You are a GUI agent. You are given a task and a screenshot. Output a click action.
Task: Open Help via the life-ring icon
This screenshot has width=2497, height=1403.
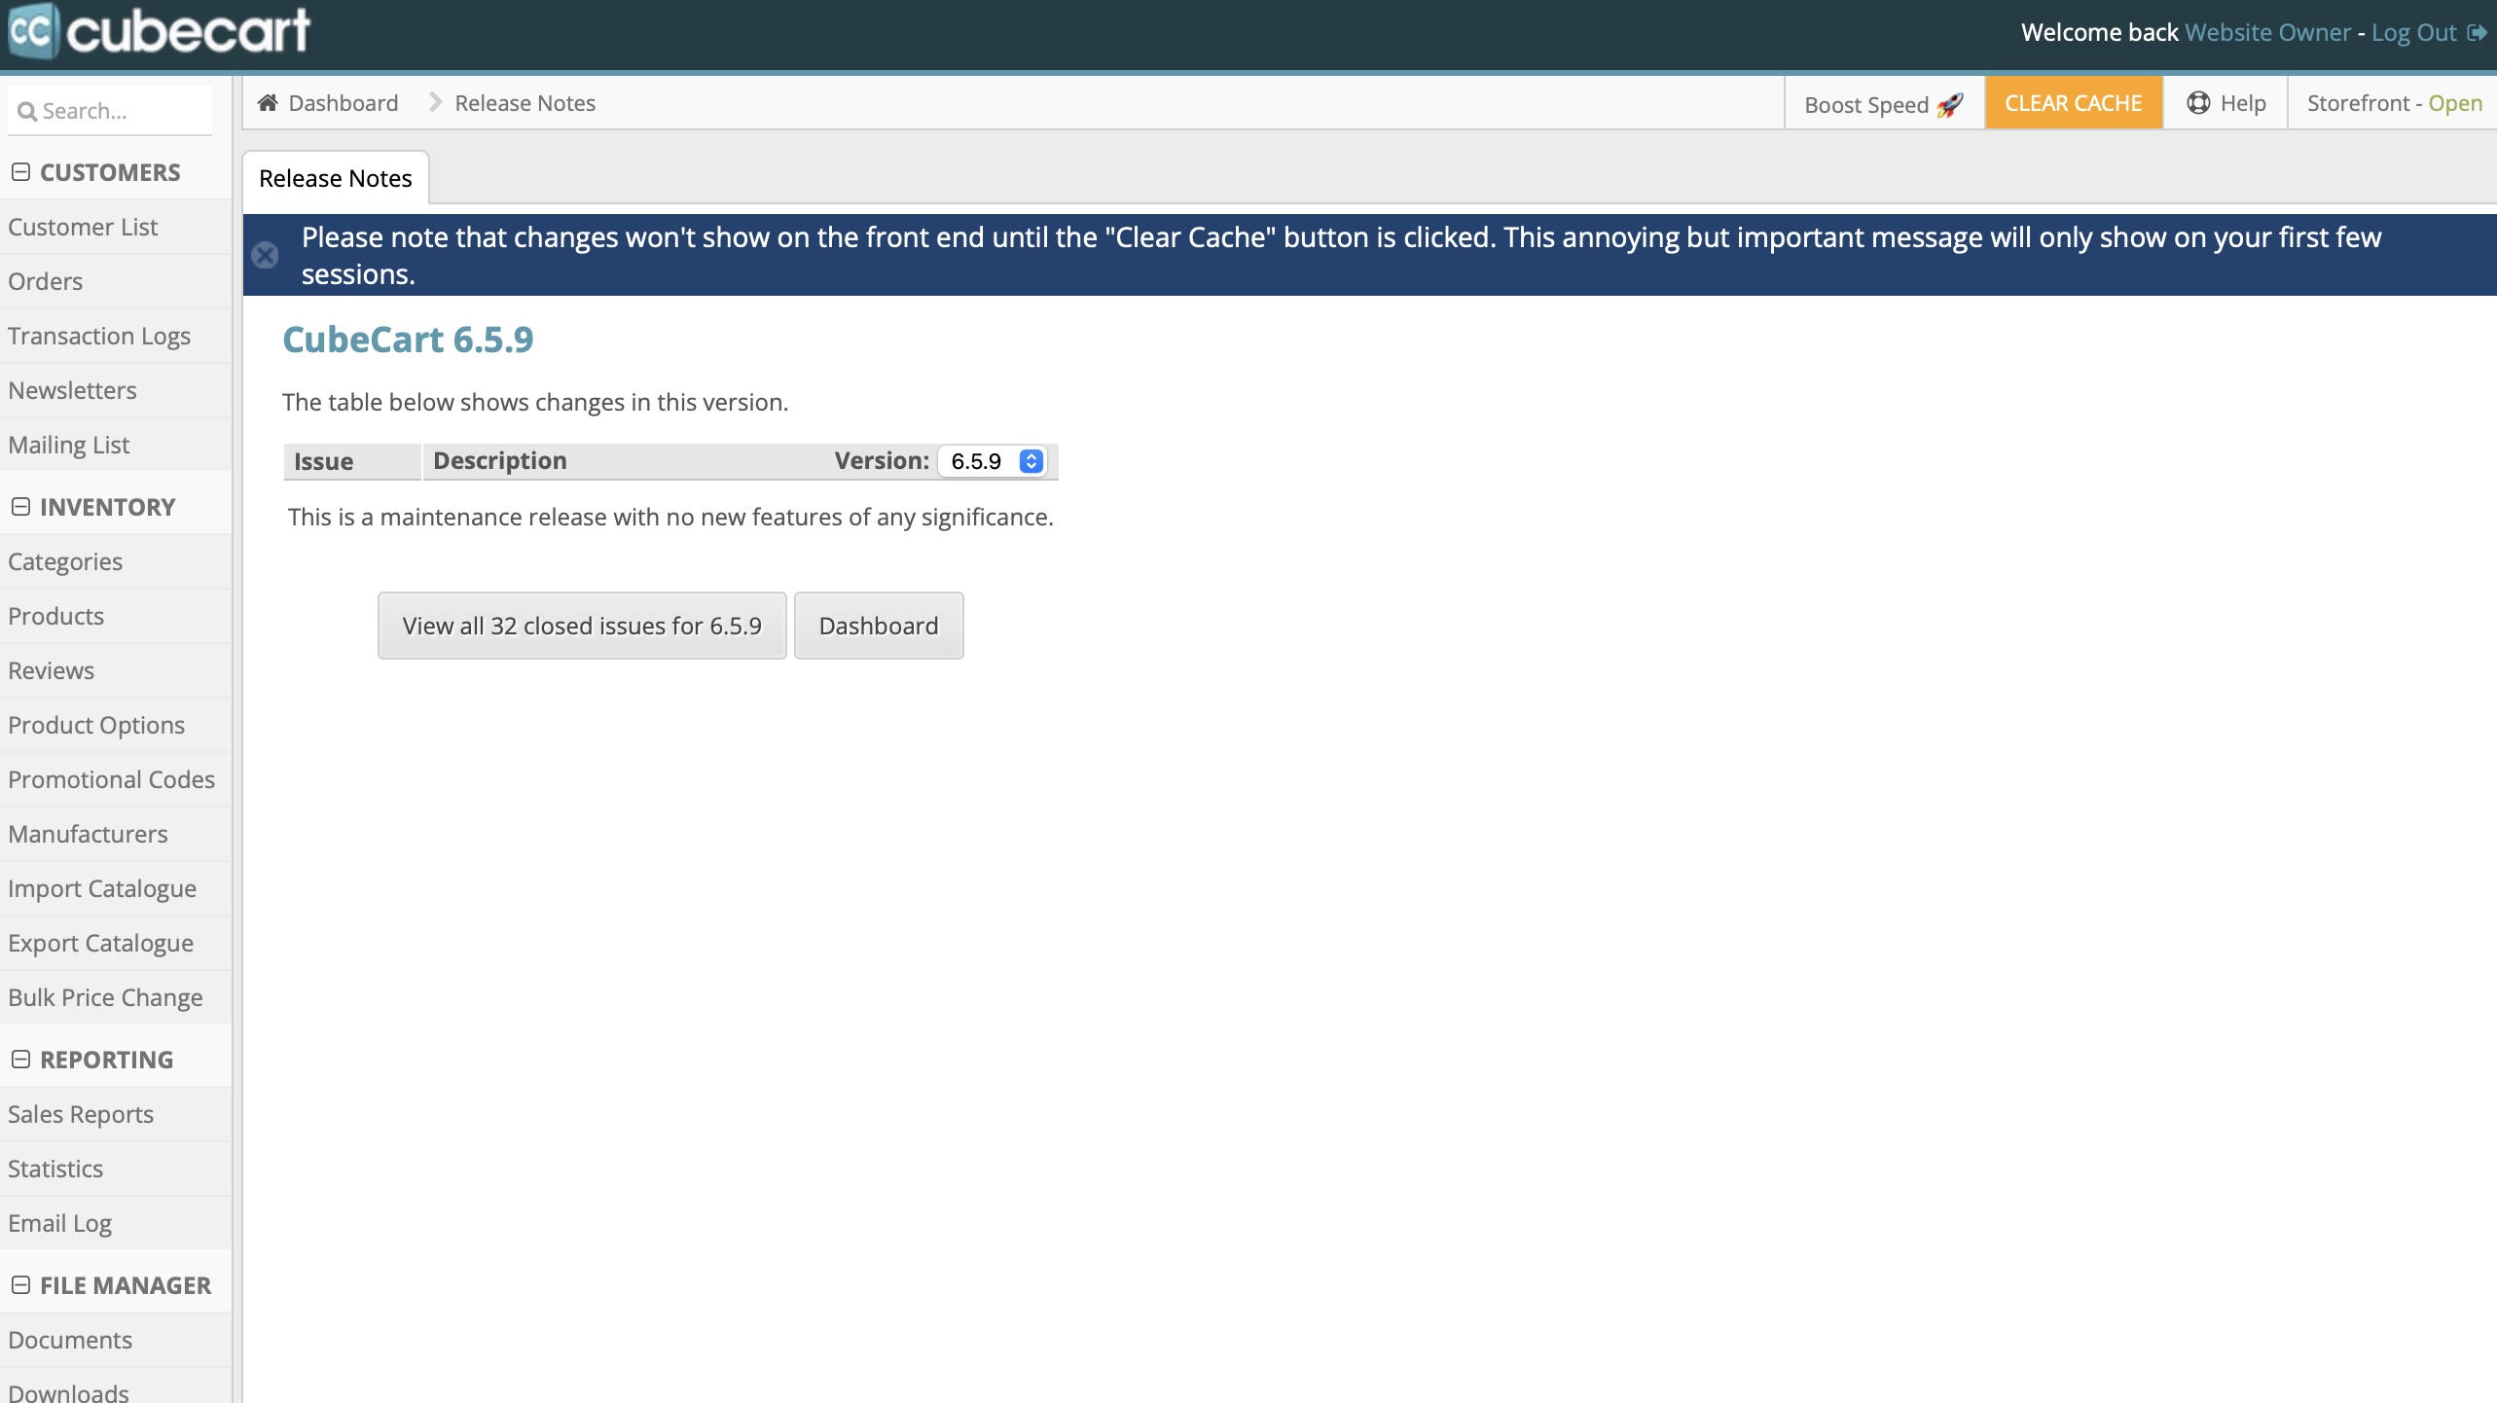click(2199, 102)
